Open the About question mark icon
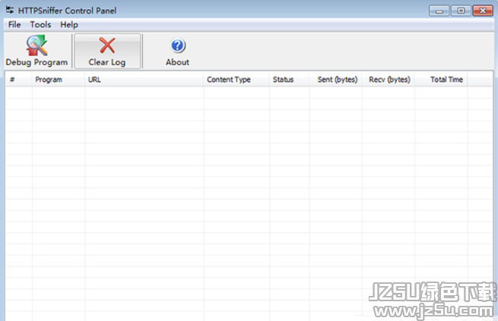 (178, 46)
